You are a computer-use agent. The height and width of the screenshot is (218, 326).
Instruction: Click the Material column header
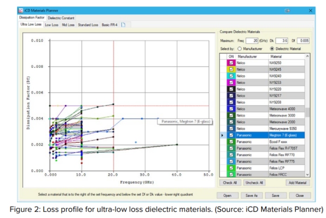[x=286, y=56]
